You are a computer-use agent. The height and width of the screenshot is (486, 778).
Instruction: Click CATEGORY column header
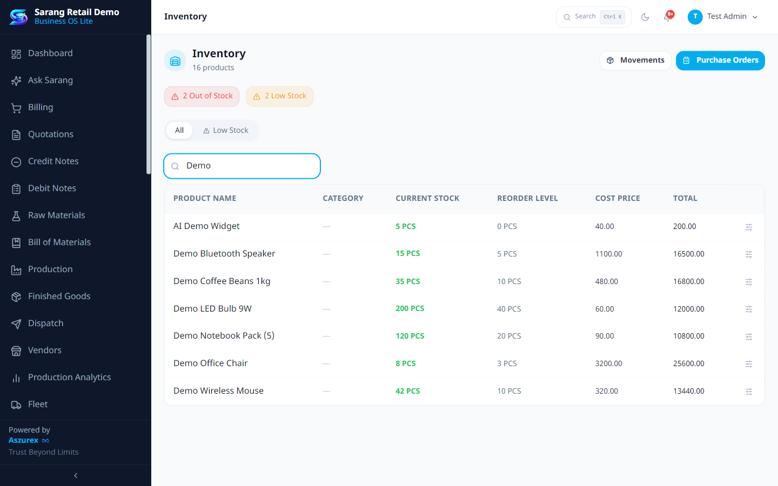(343, 198)
